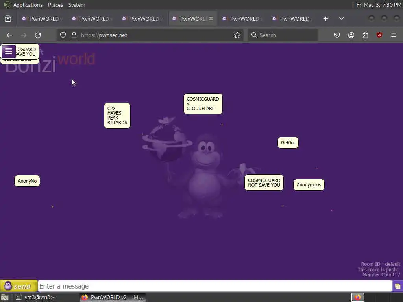Open the Firefox application menu

click(x=394, y=35)
